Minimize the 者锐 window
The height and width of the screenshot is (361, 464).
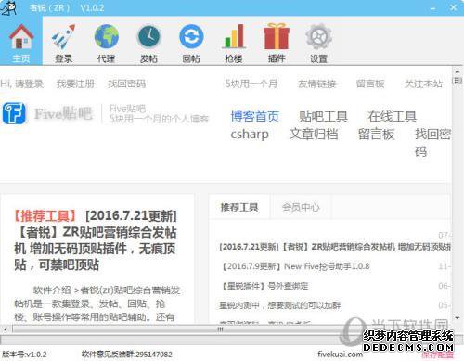[432, 8]
